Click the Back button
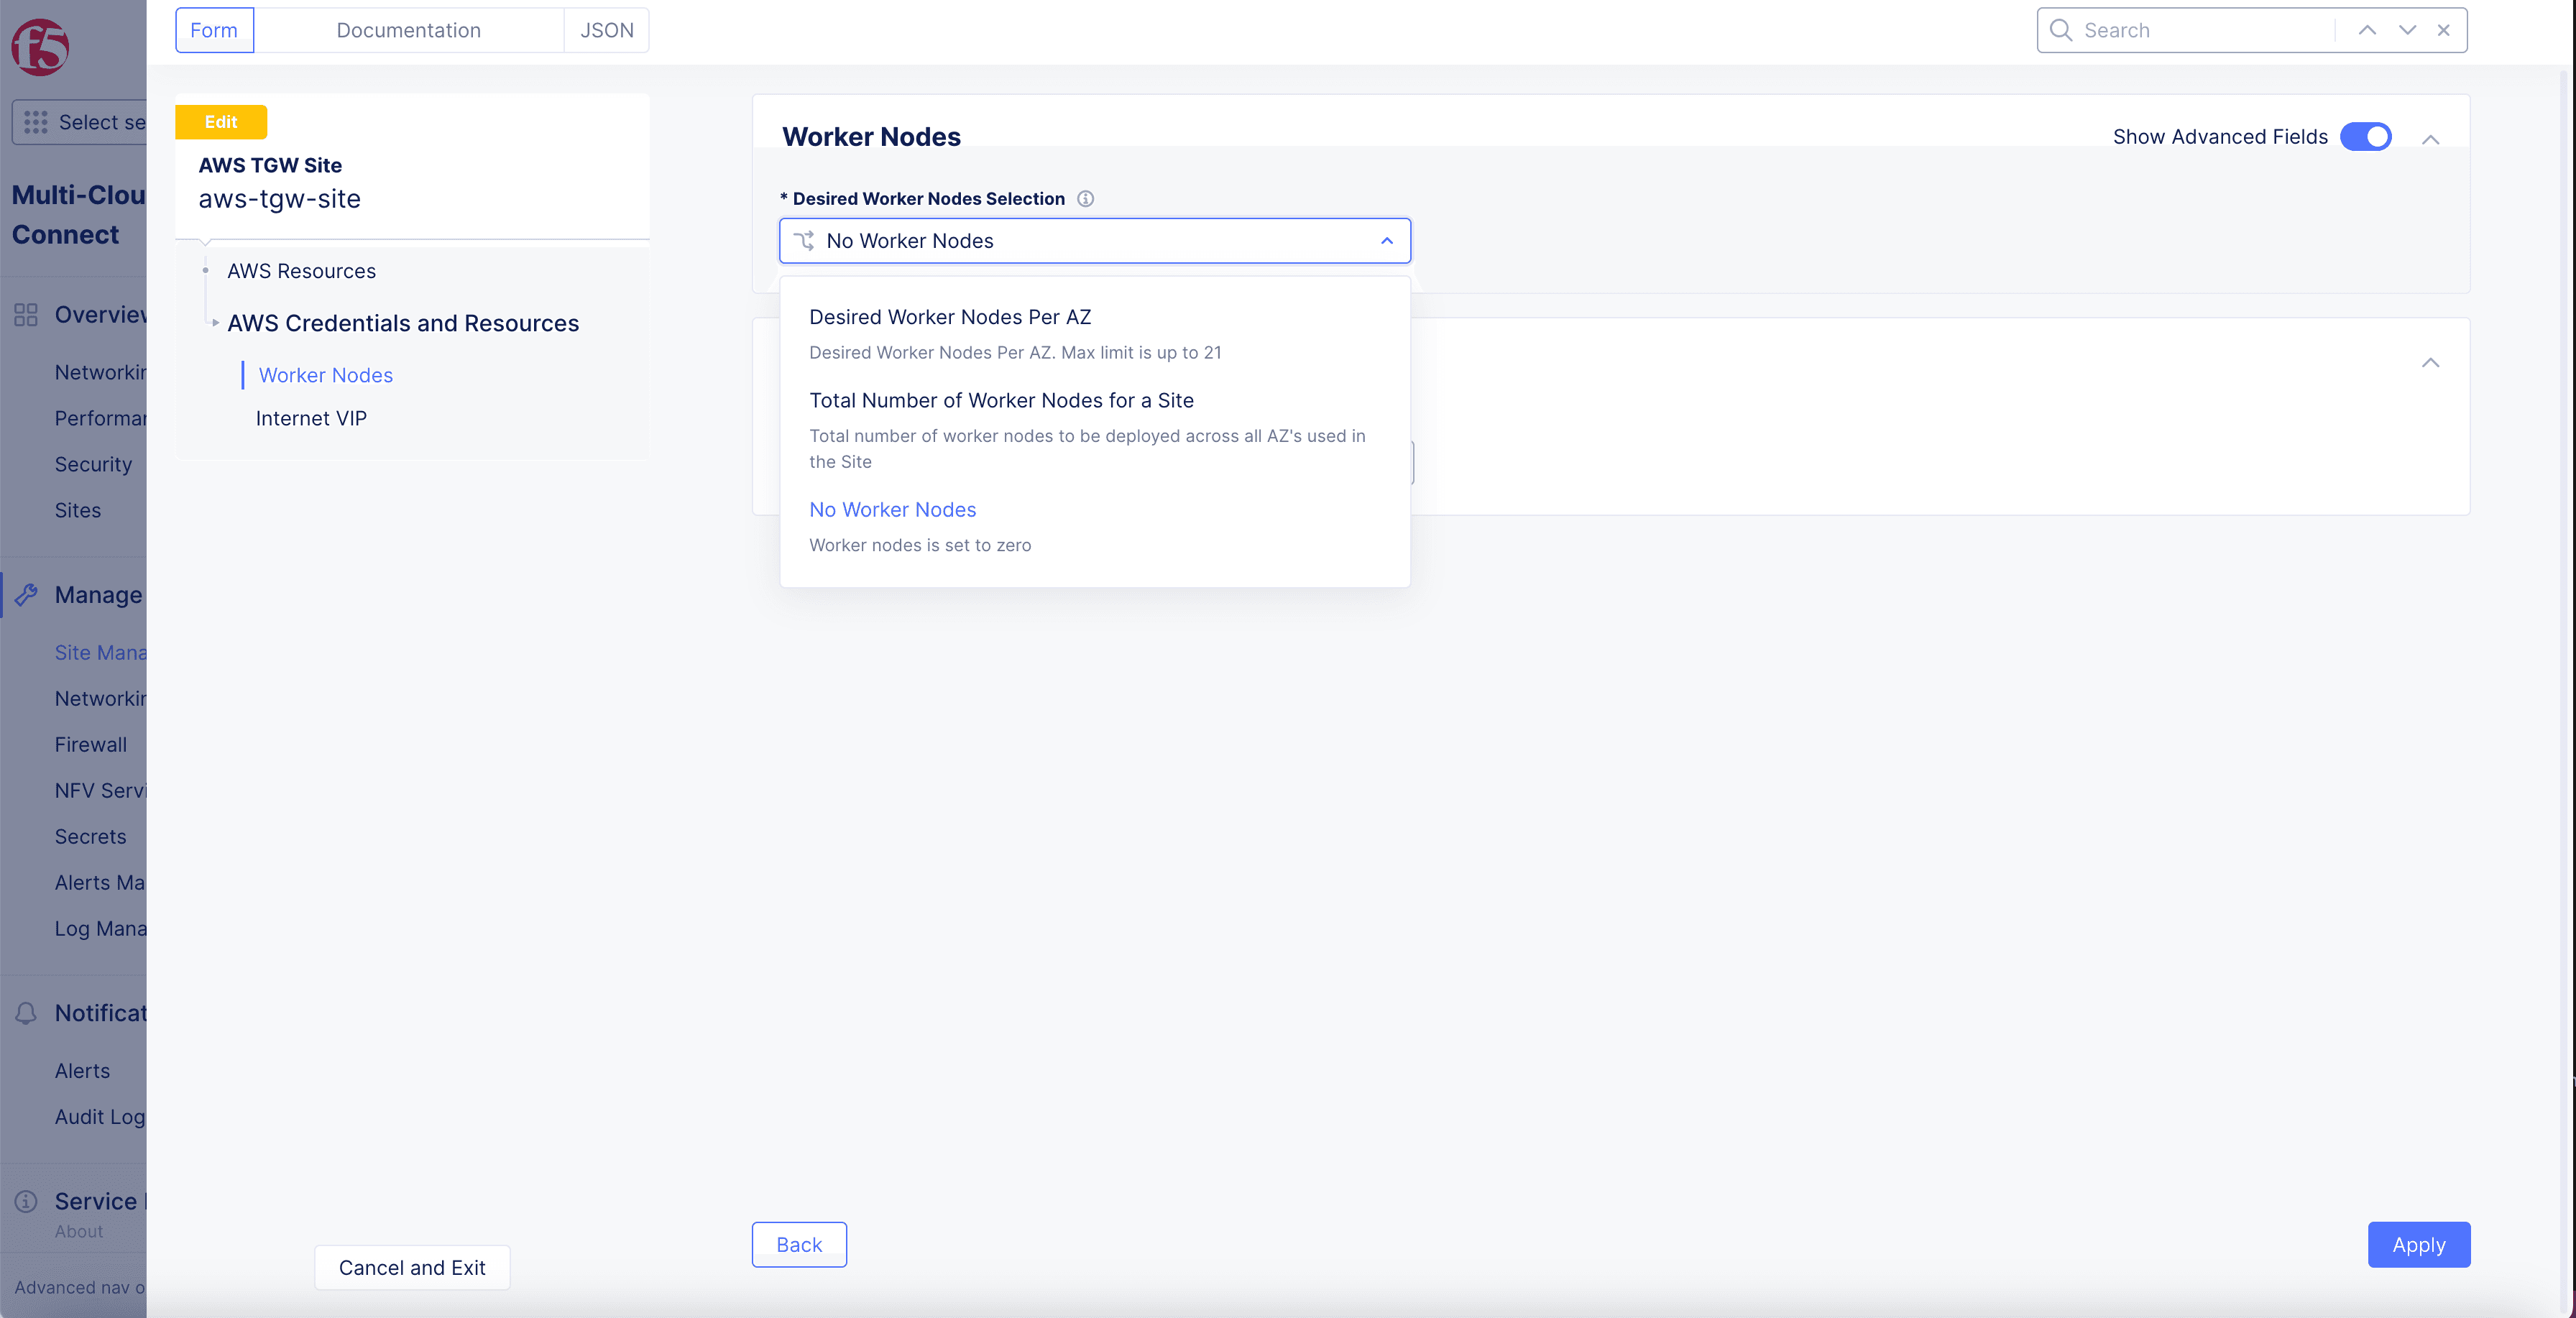 [x=799, y=1244]
